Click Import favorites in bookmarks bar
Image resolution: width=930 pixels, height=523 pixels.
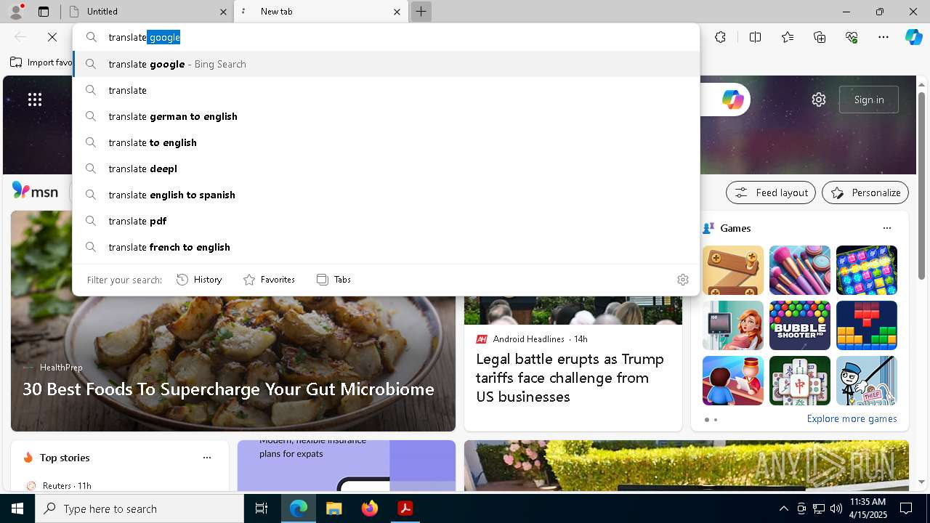coord(41,62)
